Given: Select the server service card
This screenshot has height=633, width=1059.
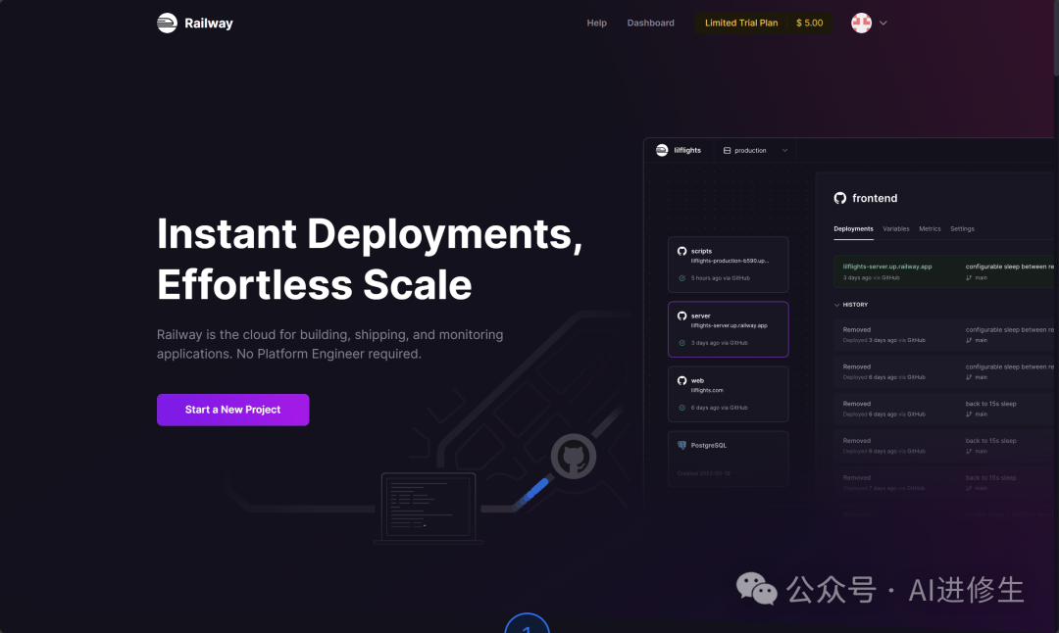Looking at the screenshot, I should click(728, 329).
